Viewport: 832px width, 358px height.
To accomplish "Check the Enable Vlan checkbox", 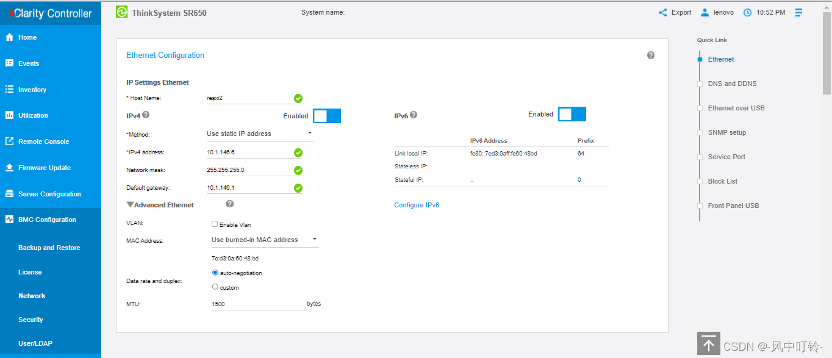I will (x=215, y=224).
